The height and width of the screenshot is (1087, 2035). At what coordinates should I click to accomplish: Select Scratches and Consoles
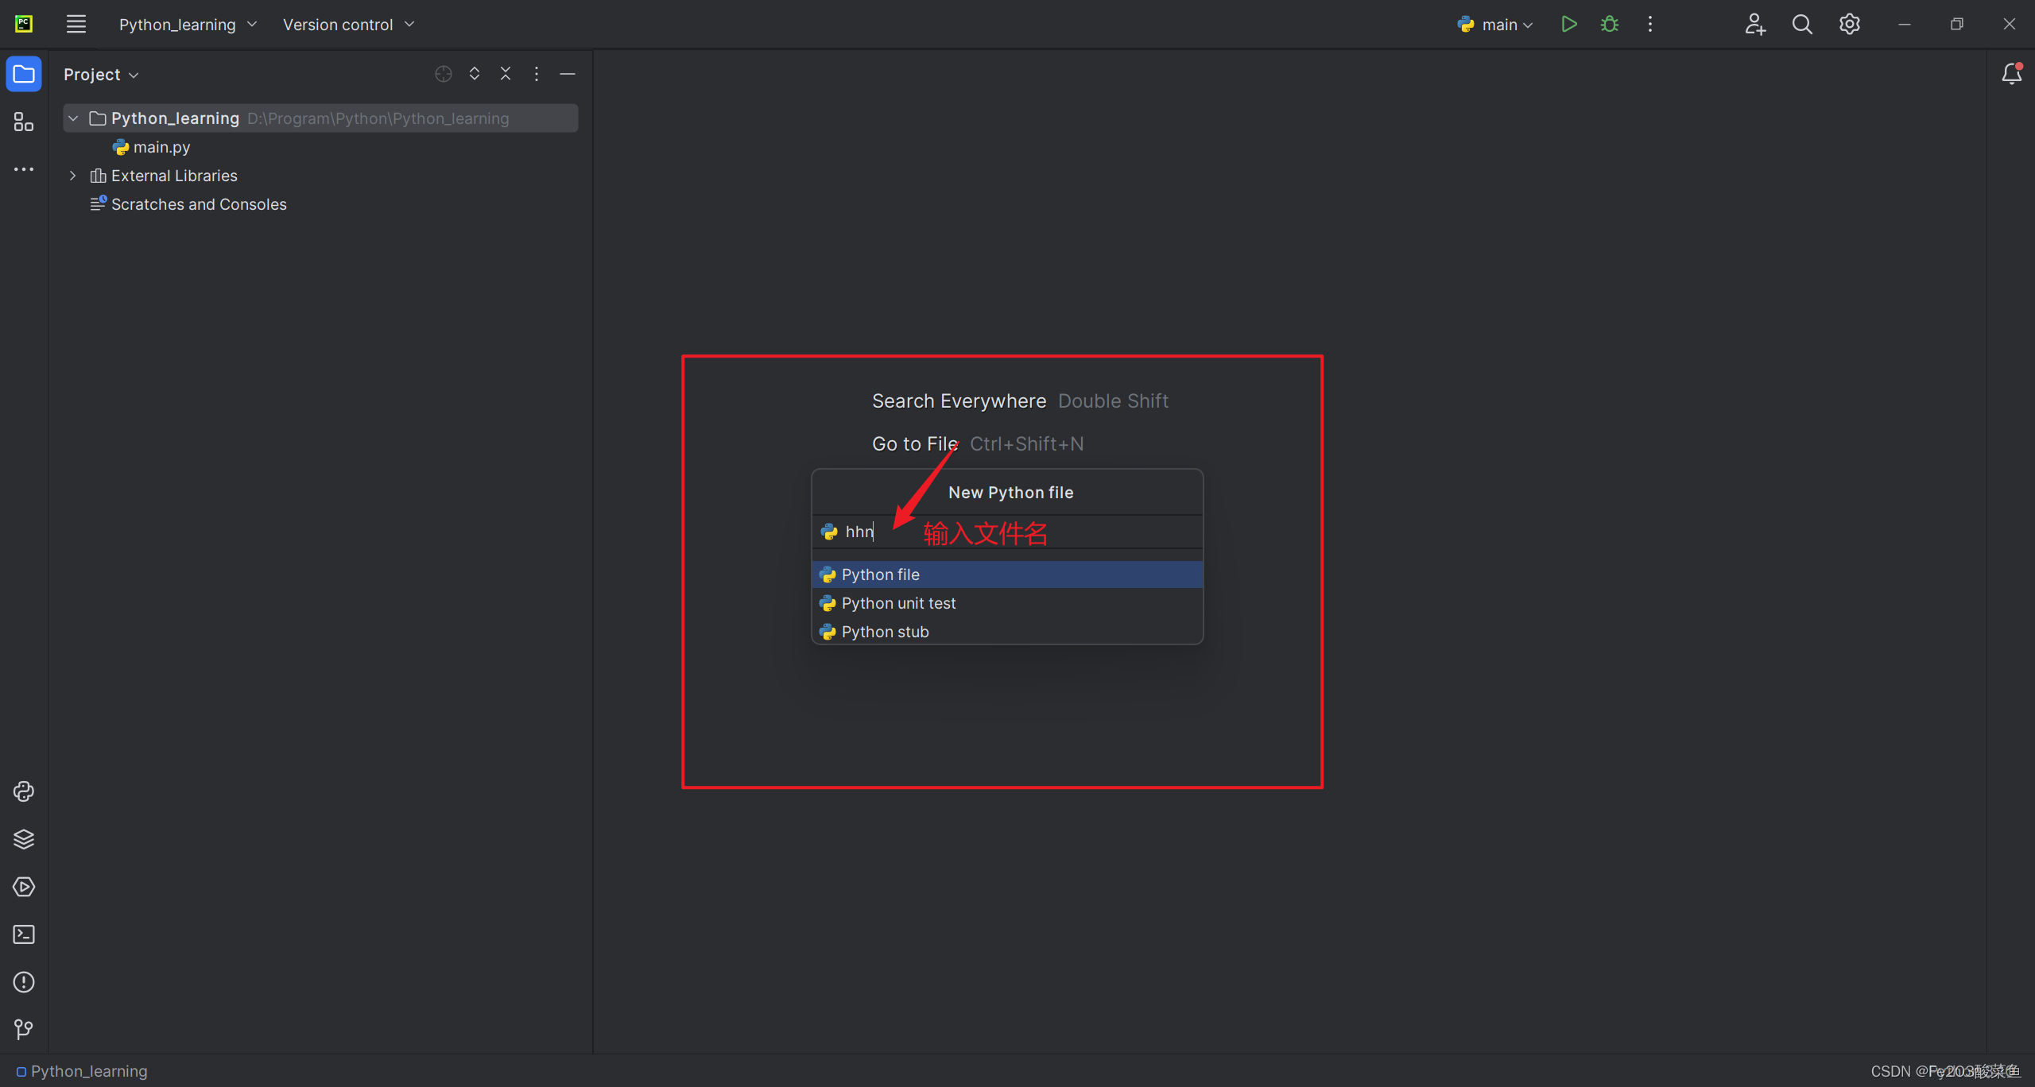[188, 204]
